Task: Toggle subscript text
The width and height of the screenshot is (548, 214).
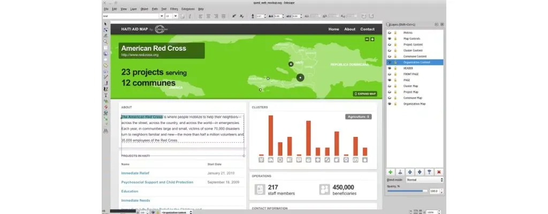Action: click(241, 16)
